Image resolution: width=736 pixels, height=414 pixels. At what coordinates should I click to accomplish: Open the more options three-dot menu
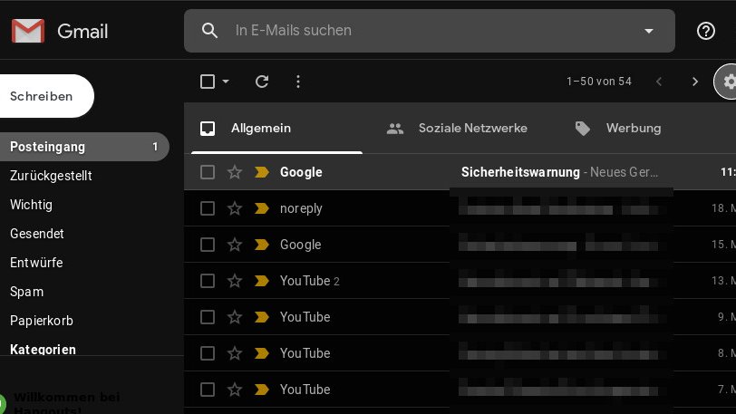tap(298, 82)
